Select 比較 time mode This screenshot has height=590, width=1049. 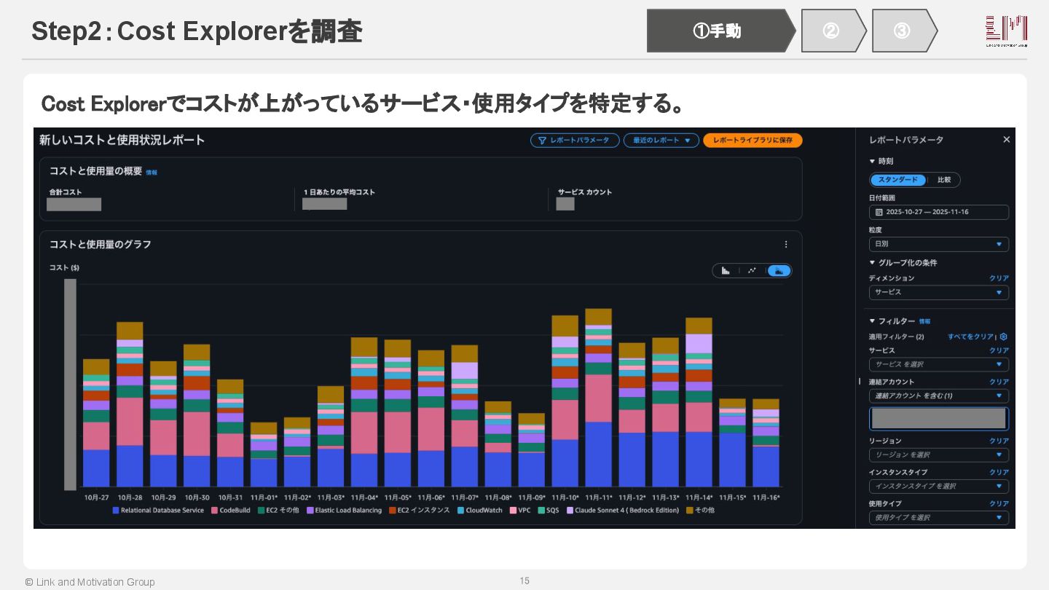[944, 180]
